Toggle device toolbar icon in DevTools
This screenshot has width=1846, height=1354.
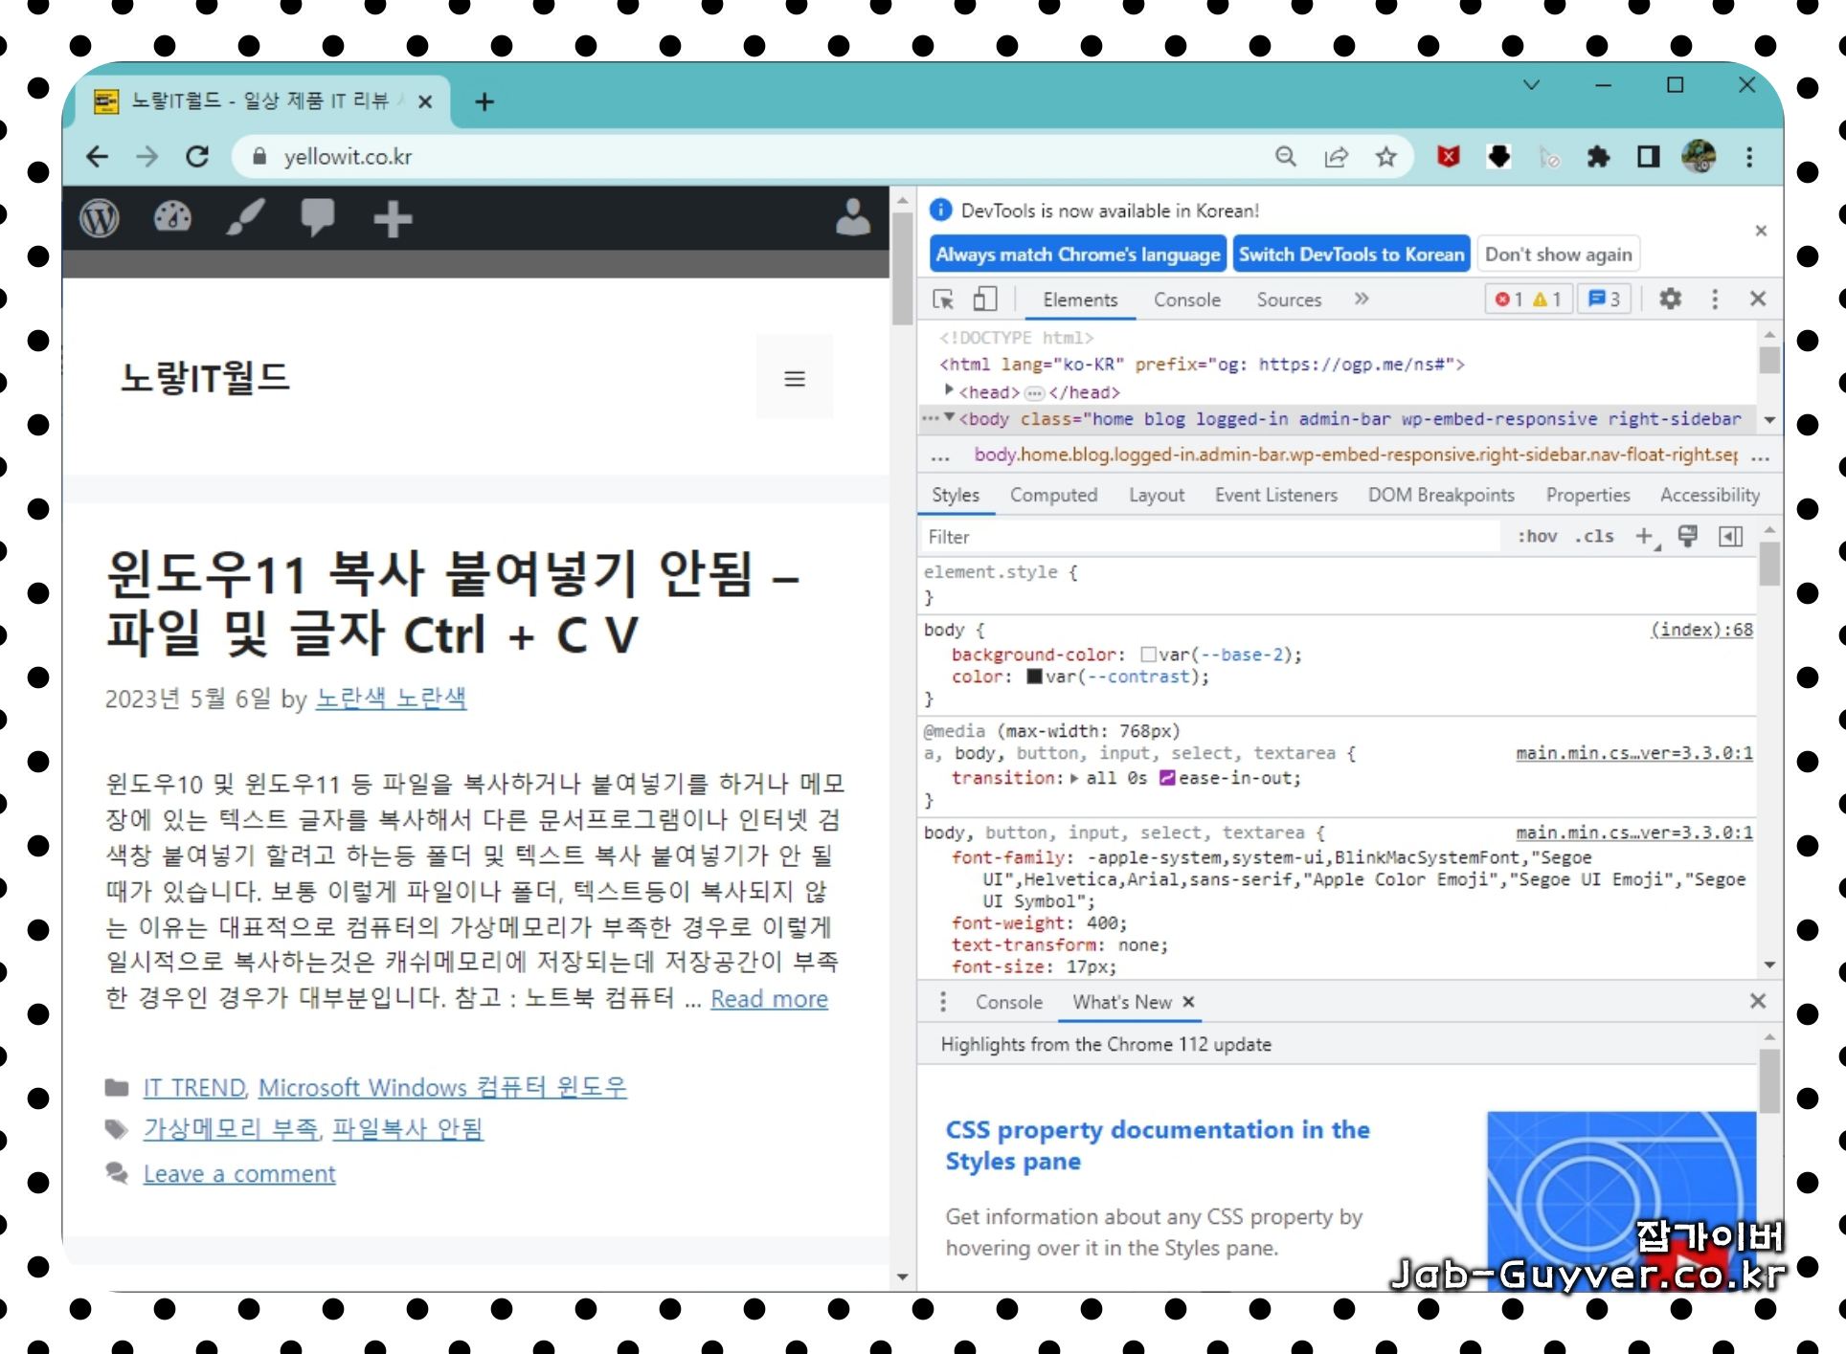point(984,300)
